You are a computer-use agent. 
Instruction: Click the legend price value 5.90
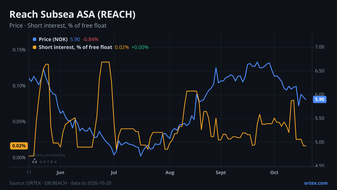point(75,39)
